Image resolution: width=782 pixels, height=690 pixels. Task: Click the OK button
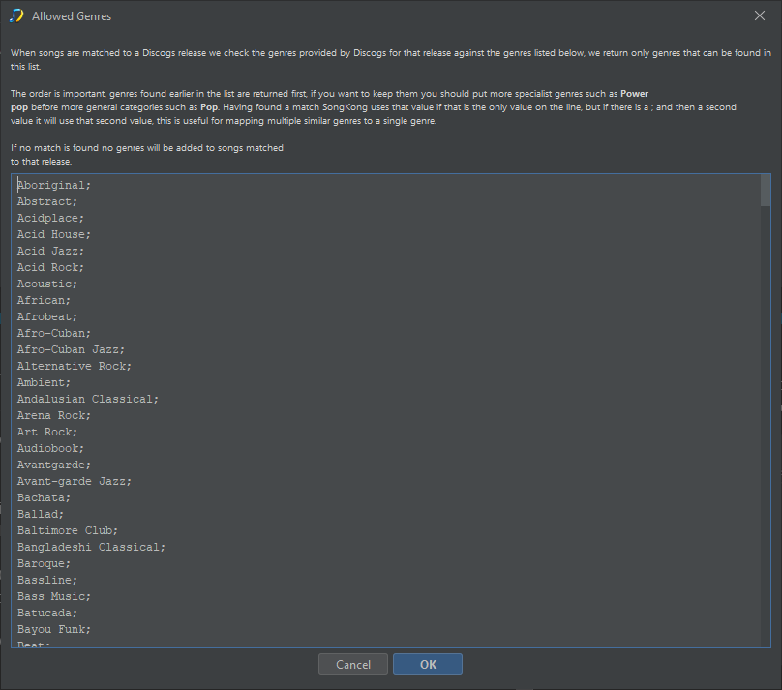[427, 664]
